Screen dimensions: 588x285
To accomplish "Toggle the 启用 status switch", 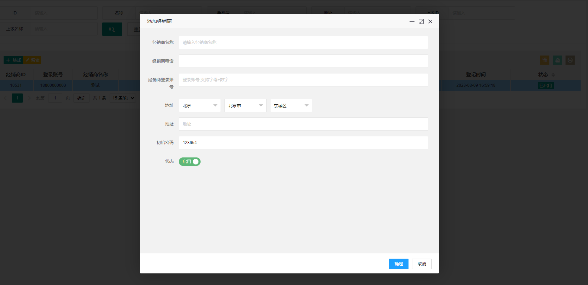I will (x=190, y=162).
